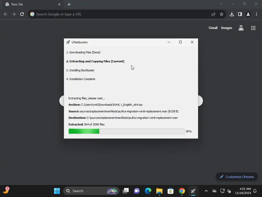Image resolution: width=262 pixels, height=197 pixels.
Task: Show hidden tray icons chevron
Action: click(x=206, y=191)
